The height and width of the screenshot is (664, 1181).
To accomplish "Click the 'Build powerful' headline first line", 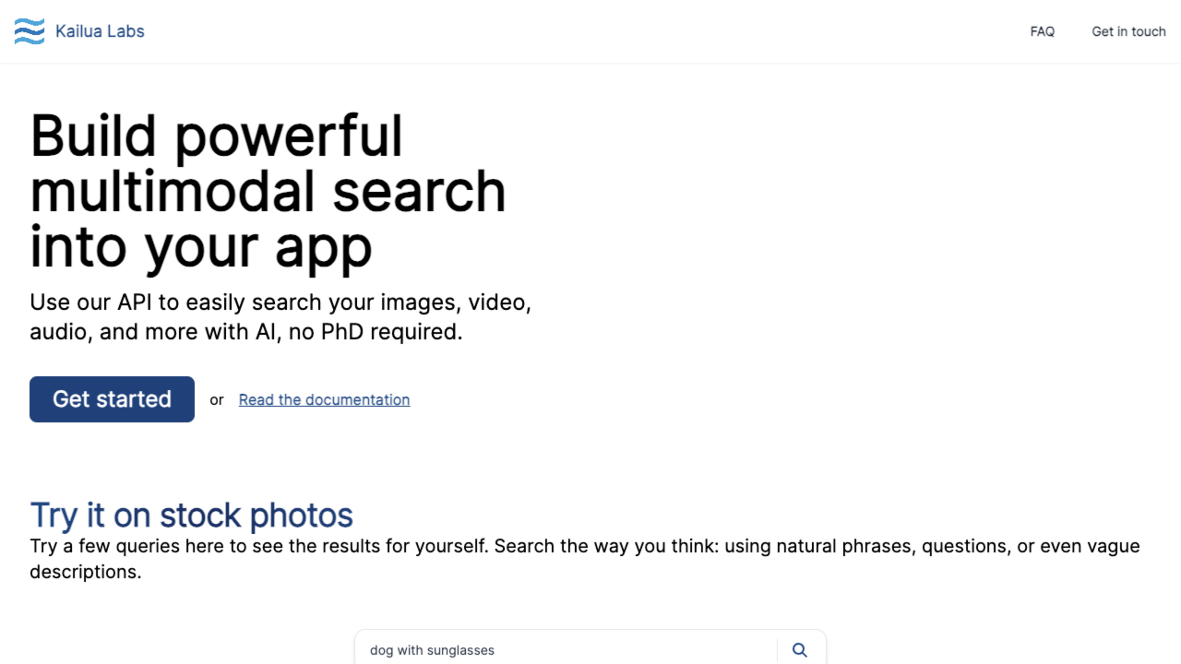I will [x=216, y=136].
